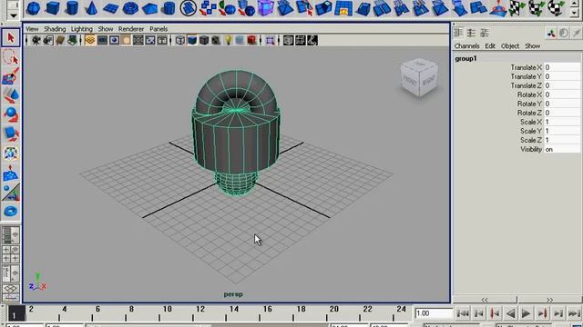Screen dimensions: 583x327
Task: Open the Show menu in Channel Box
Action: 532,46
